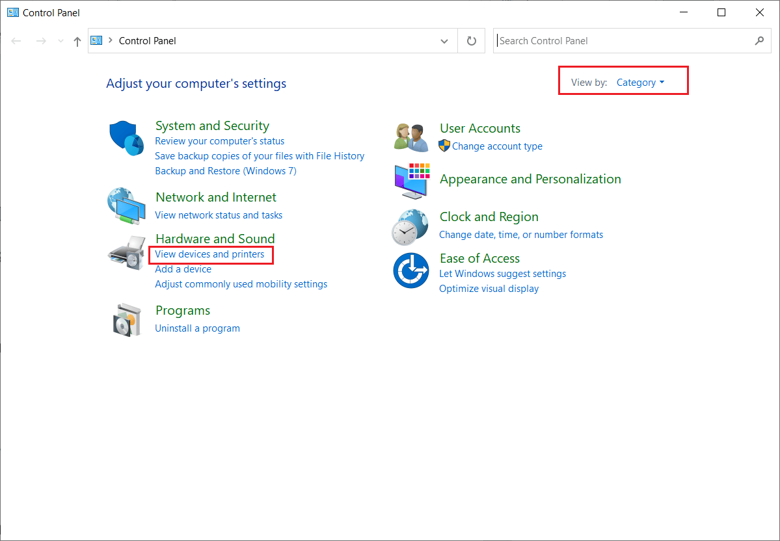Click the refresh icon beside the address bar
This screenshot has width=780, height=541.
pyautogui.click(x=471, y=40)
